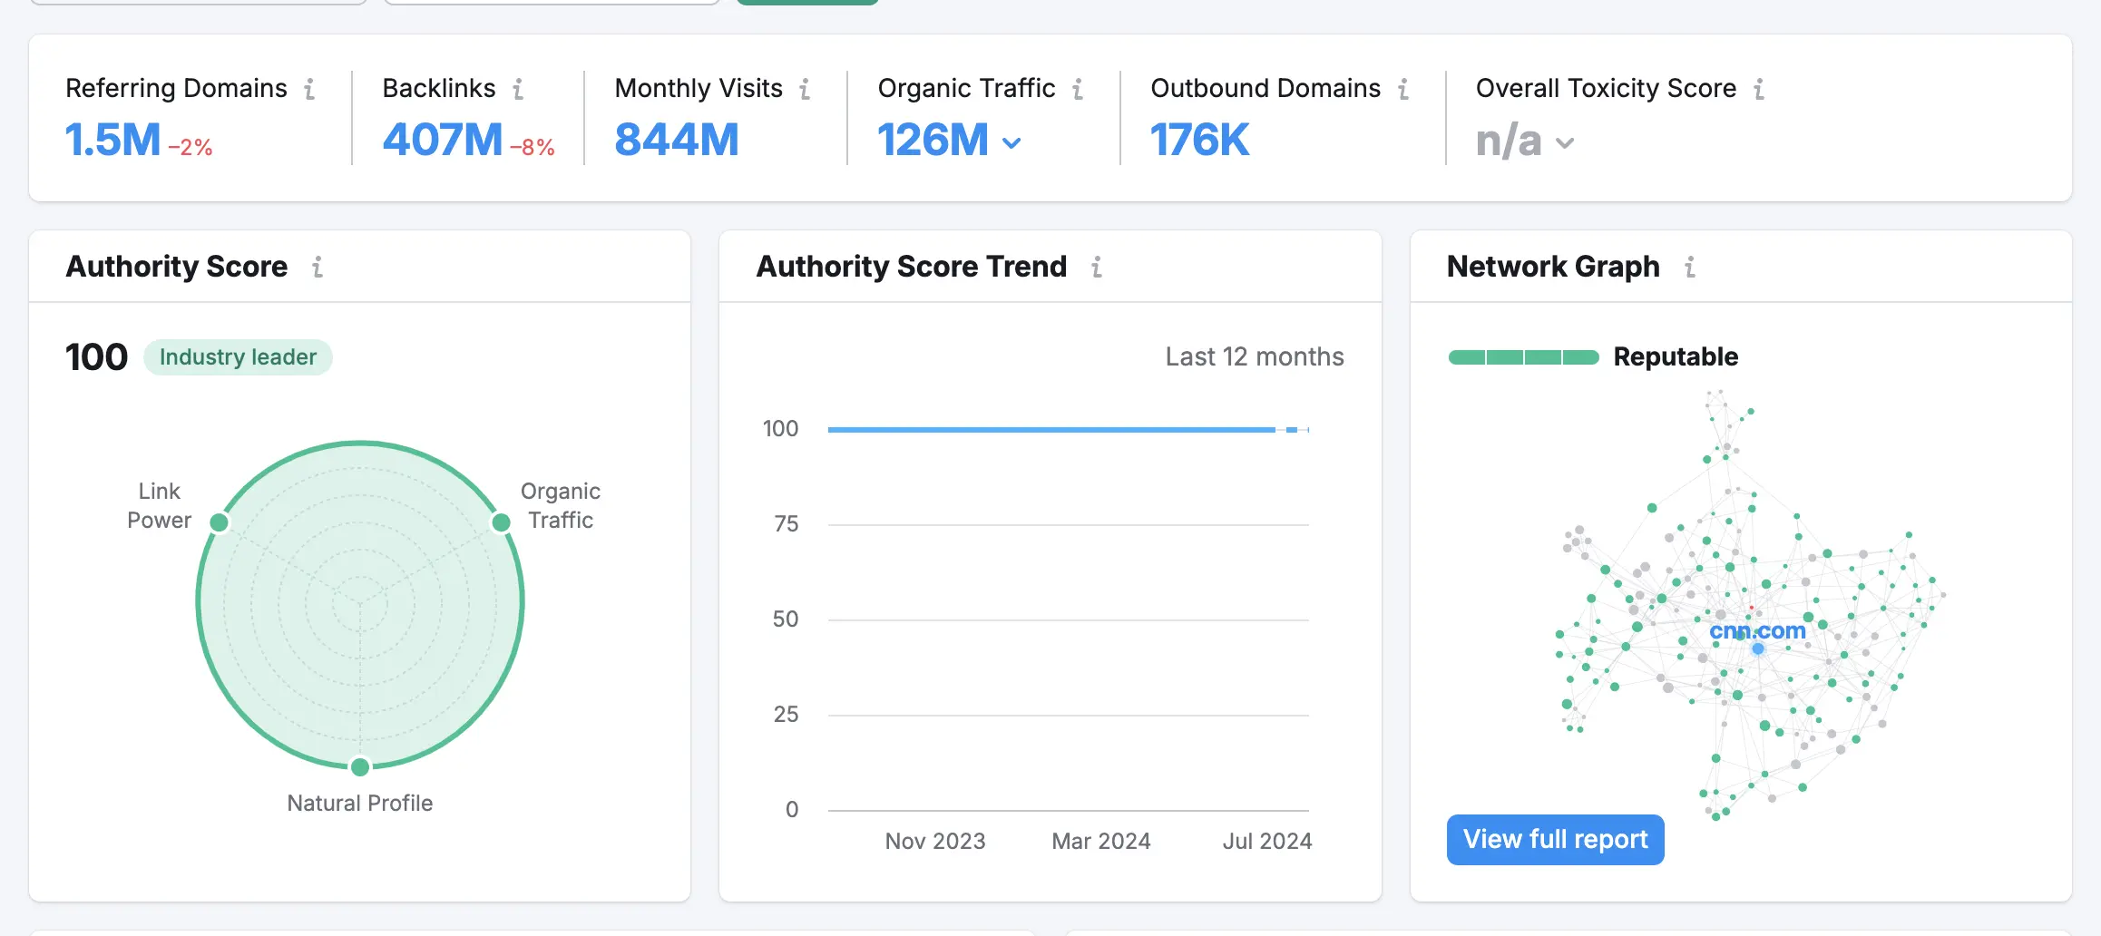Screen dimensions: 2101x936
Task: Open the Organic Traffic info icon
Action: tap(1078, 88)
